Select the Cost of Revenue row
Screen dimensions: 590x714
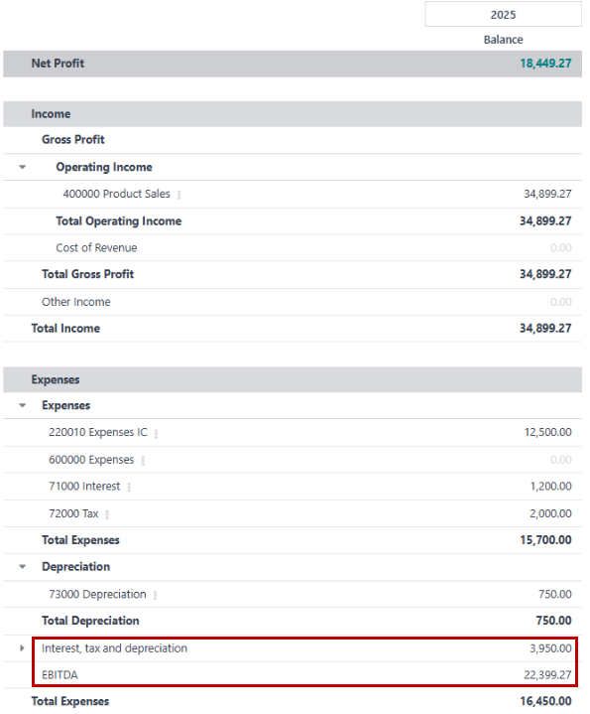[293, 248]
